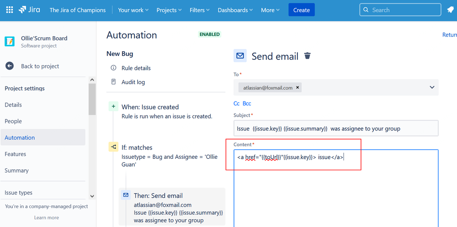Open Audit log

tap(133, 82)
